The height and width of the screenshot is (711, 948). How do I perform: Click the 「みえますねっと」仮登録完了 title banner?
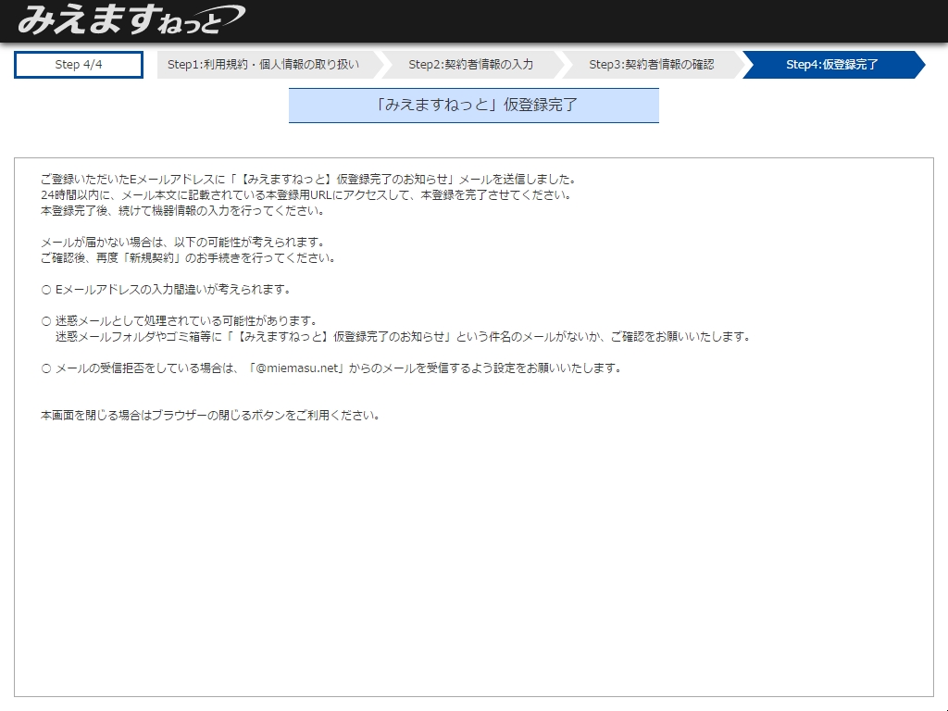pyautogui.click(x=474, y=106)
